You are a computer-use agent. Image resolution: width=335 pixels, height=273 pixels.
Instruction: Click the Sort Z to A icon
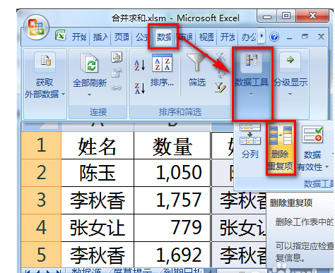(140, 88)
